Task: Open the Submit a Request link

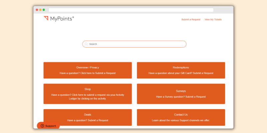Action: tap(191, 20)
